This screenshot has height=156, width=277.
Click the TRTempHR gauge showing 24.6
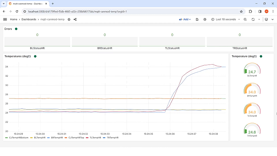point(252,130)
